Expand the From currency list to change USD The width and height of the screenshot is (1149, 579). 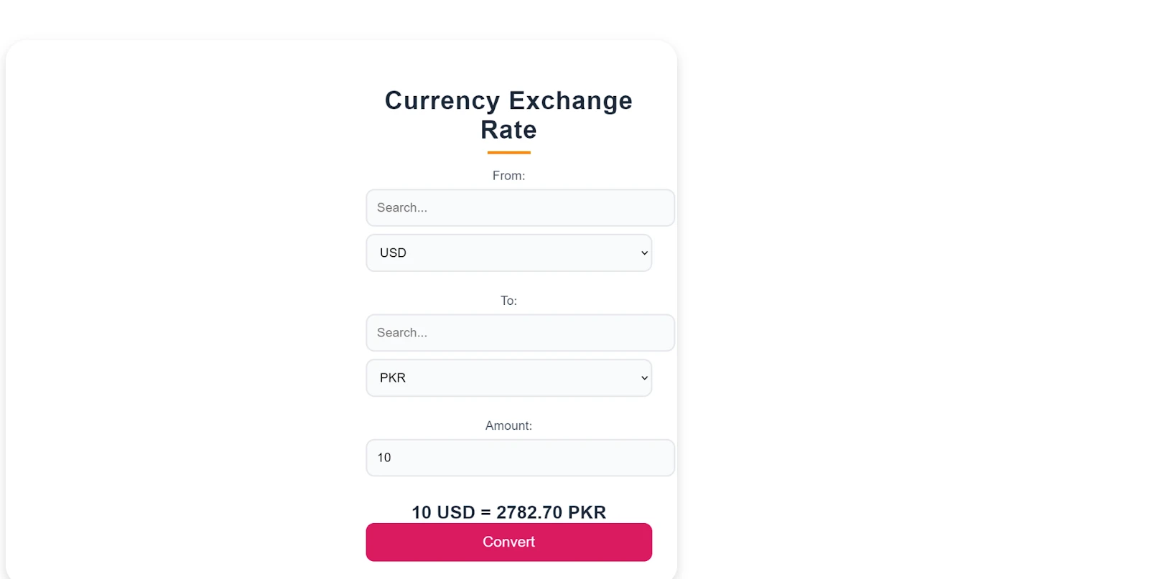click(x=508, y=253)
